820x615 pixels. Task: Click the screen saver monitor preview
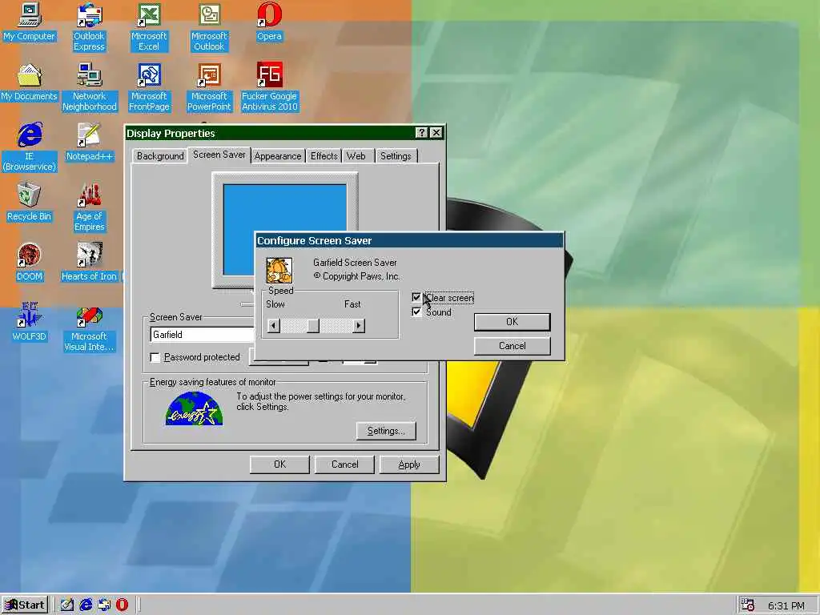coord(284,230)
